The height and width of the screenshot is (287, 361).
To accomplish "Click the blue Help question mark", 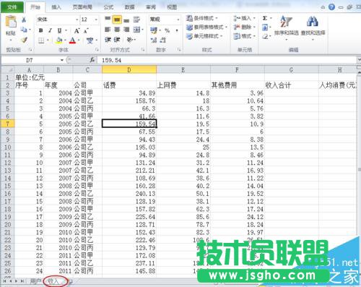I will (331, 7).
